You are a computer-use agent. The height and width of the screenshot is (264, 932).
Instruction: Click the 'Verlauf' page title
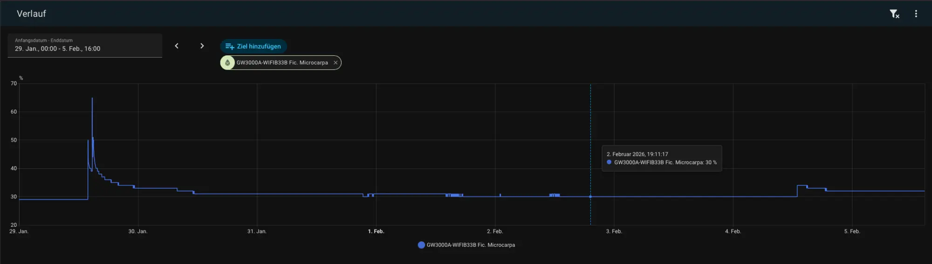[x=31, y=14]
